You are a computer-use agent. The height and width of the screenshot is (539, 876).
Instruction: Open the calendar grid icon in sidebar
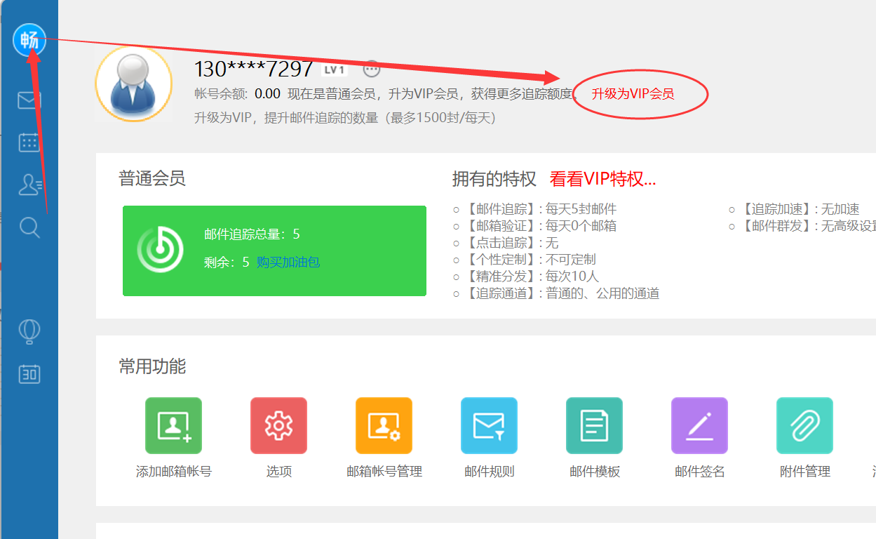[x=29, y=142]
